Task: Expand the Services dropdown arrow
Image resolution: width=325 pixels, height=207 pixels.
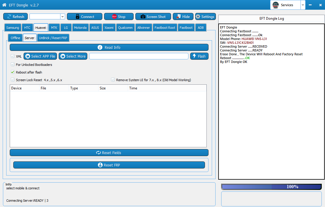Action: click(303, 5)
